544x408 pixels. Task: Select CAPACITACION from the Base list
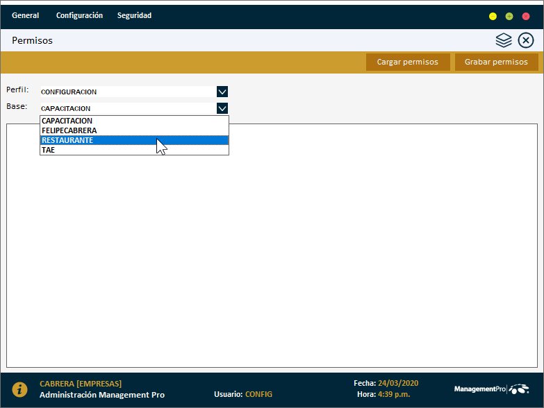[x=134, y=121]
